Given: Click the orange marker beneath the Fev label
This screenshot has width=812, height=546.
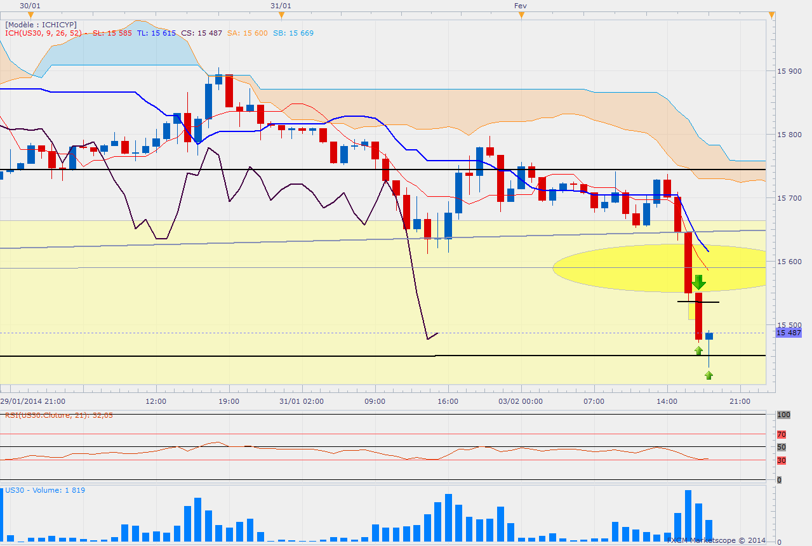Looking at the screenshot, I should coord(521,15).
